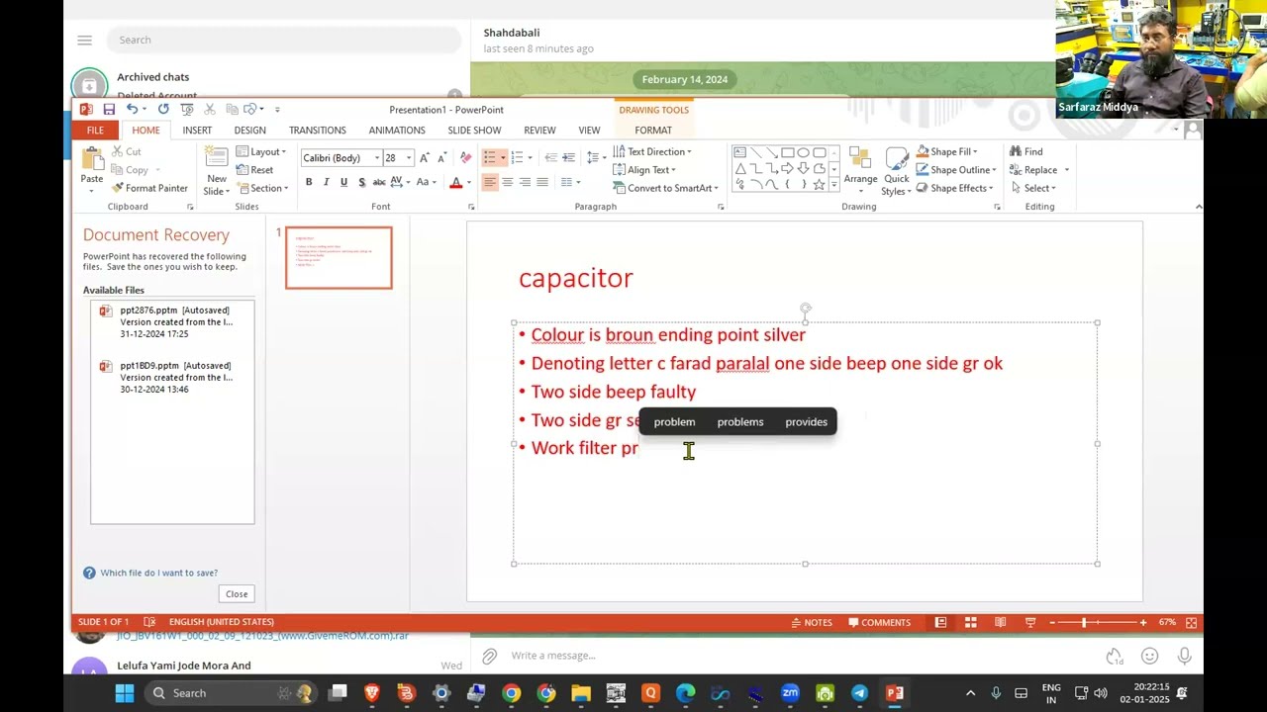Switch to INSERT tab
This screenshot has width=1267, height=712.
pyautogui.click(x=197, y=131)
